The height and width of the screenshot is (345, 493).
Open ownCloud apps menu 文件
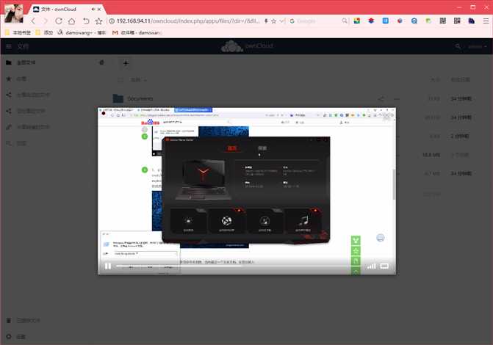(x=18, y=46)
